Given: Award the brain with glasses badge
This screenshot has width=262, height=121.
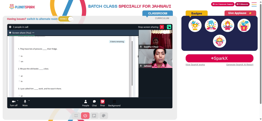Looking at the screenshot, I should pos(219,41).
